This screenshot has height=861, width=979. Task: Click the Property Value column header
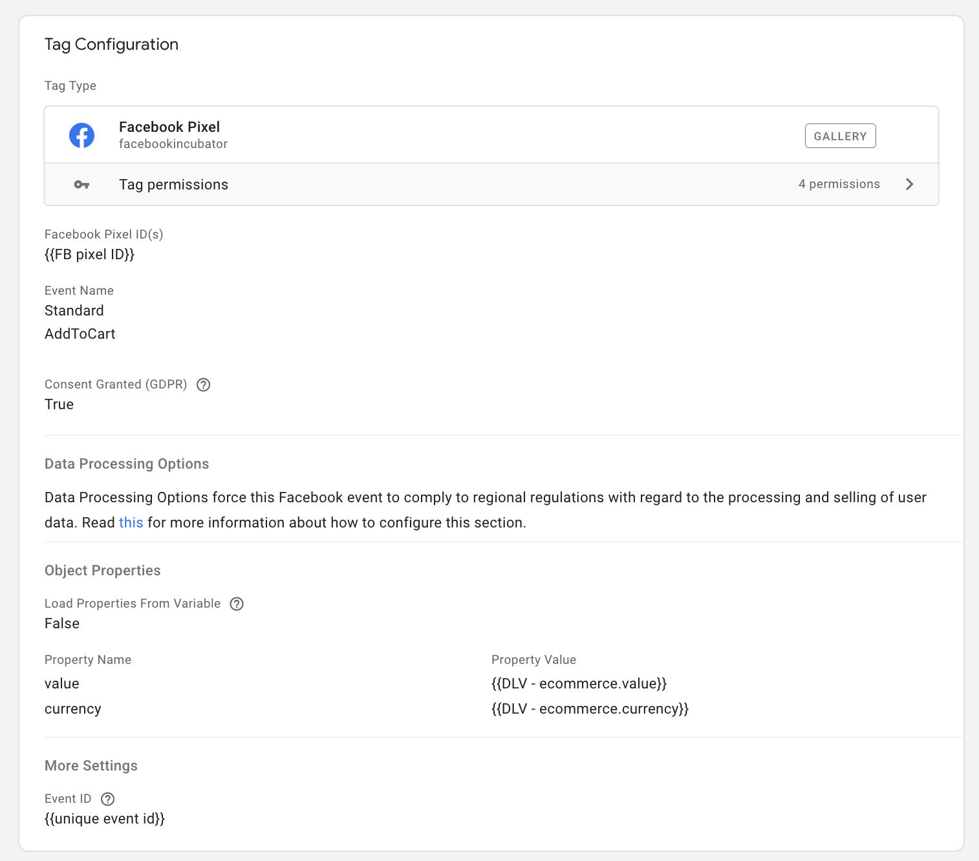click(x=533, y=660)
